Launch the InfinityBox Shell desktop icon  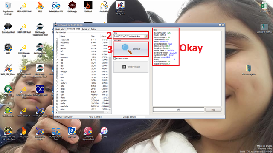coord(40,91)
